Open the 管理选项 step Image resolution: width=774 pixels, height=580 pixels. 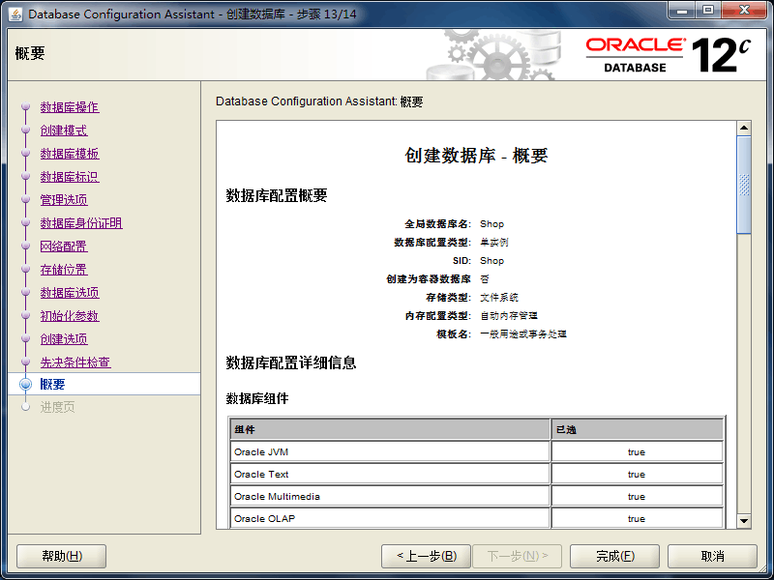(x=63, y=200)
